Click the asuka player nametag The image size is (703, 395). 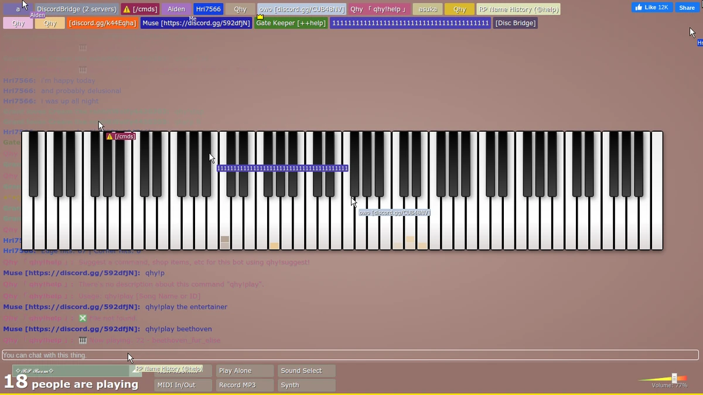[427, 9]
